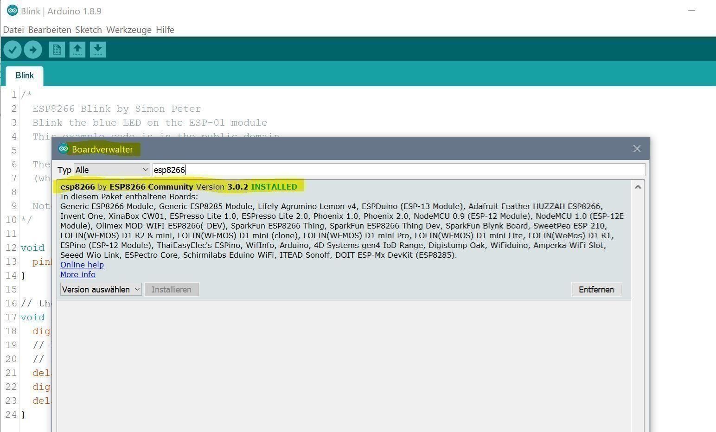Click the Arduino logo in the main title bar
This screenshot has height=432, width=716.
click(13, 11)
